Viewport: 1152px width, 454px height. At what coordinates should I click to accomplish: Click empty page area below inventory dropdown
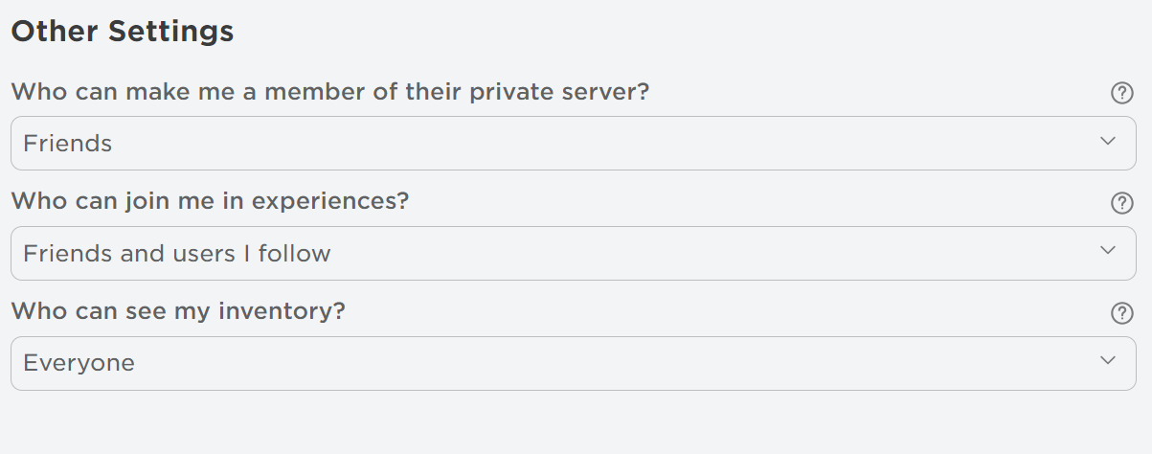(575, 423)
